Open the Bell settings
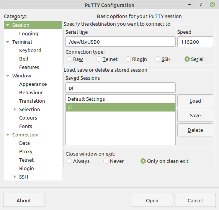Viewport: 219px width, 210px height. click(24, 59)
